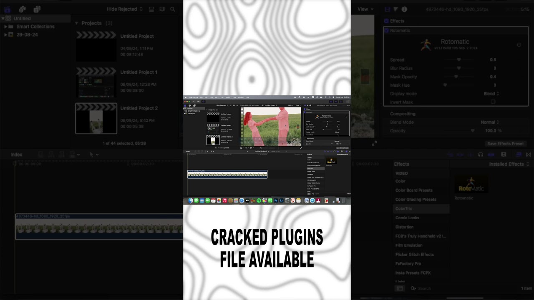
Task: Open Hide Rejected filter dropdown in dimmed backdrop
Action: pos(125,9)
